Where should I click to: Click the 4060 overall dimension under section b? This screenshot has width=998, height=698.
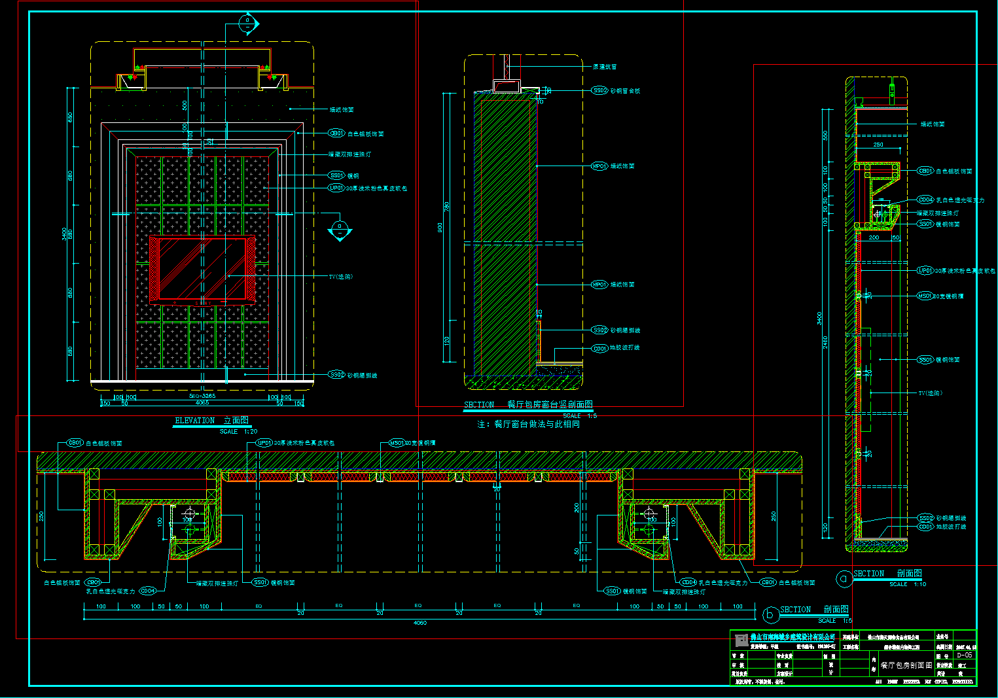point(419,623)
